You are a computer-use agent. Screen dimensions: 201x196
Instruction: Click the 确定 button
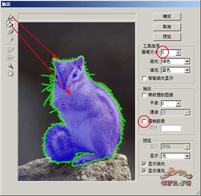coord(167,16)
